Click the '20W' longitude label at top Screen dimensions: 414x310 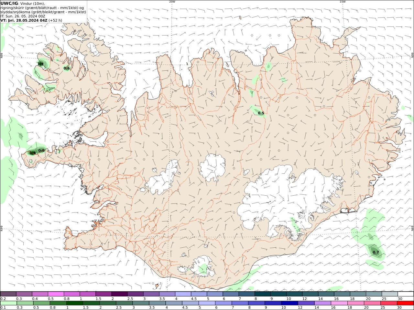pos(172,2)
